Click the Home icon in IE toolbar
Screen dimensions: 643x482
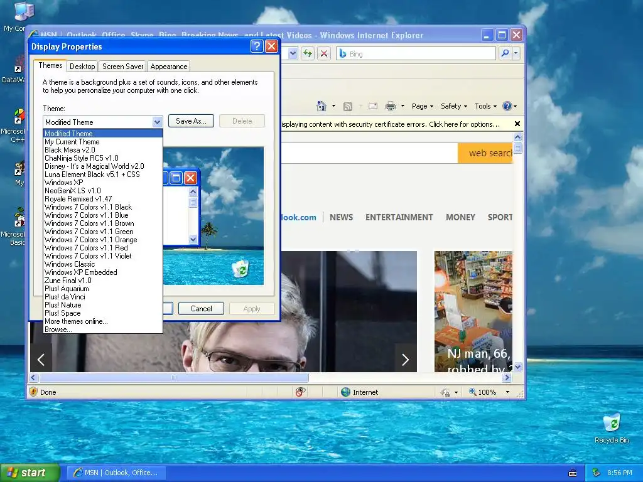(321, 106)
